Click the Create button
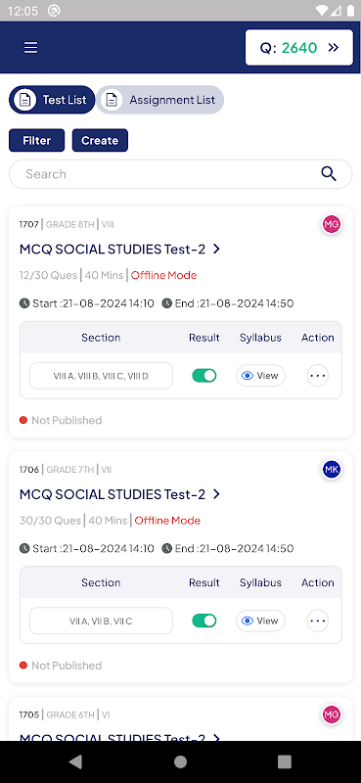Viewport: 361px width, 783px height. [100, 140]
